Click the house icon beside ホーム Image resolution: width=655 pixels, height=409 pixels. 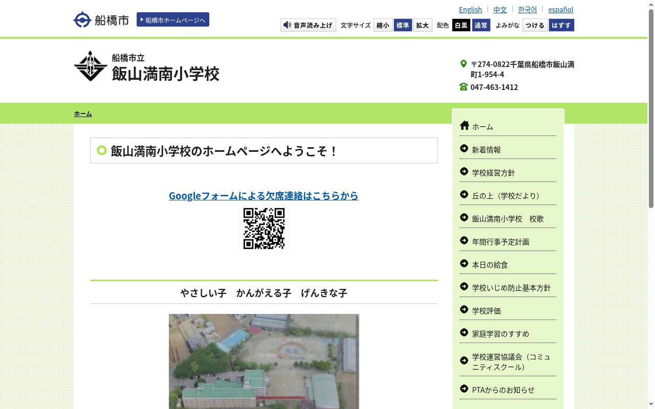point(464,125)
